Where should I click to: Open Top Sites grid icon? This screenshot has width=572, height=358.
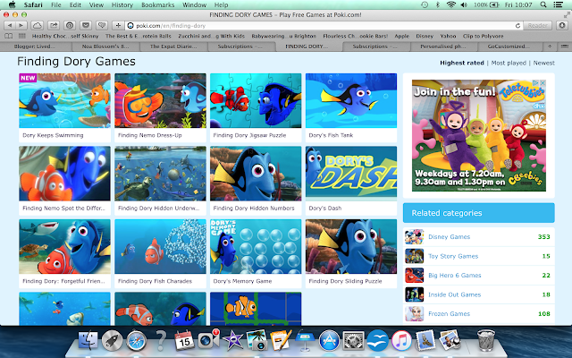tap(22, 36)
